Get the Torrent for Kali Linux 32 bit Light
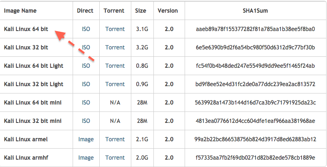Viewport: 327px width, 167px height. 115,84
